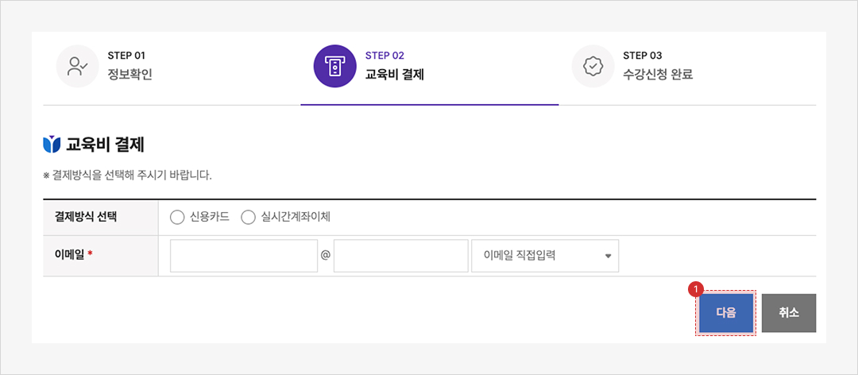This screenshot has height=375, width=858.
Task: Click the email domain dropdown arrow
Action: coord(609,256)
